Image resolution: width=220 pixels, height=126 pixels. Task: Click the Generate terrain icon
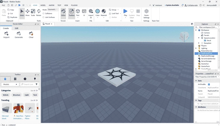click(19, 34)
